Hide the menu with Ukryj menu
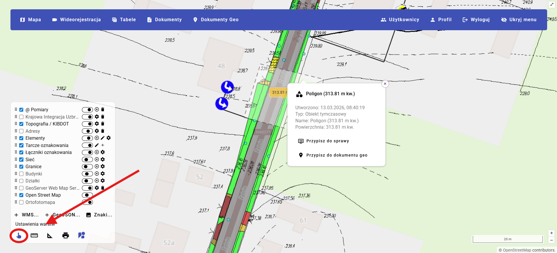Viewport: 557px width, 253px height. tap(519, 20)
